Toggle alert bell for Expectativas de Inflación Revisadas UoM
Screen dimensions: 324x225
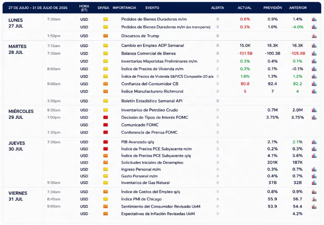pos(218,214)
